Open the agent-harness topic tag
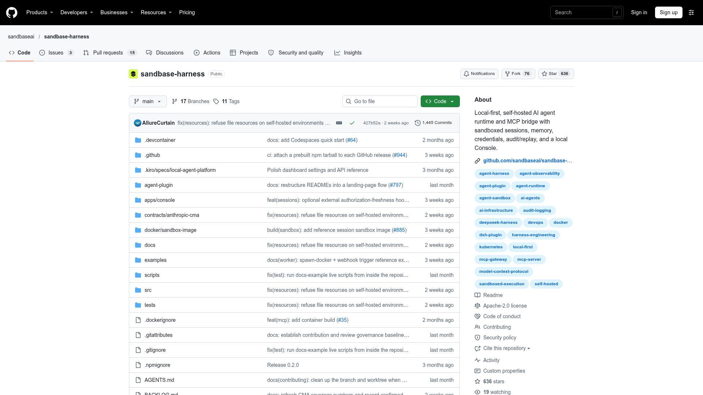Viewport: 703px width, 395px height. click(x=494, y=174)
